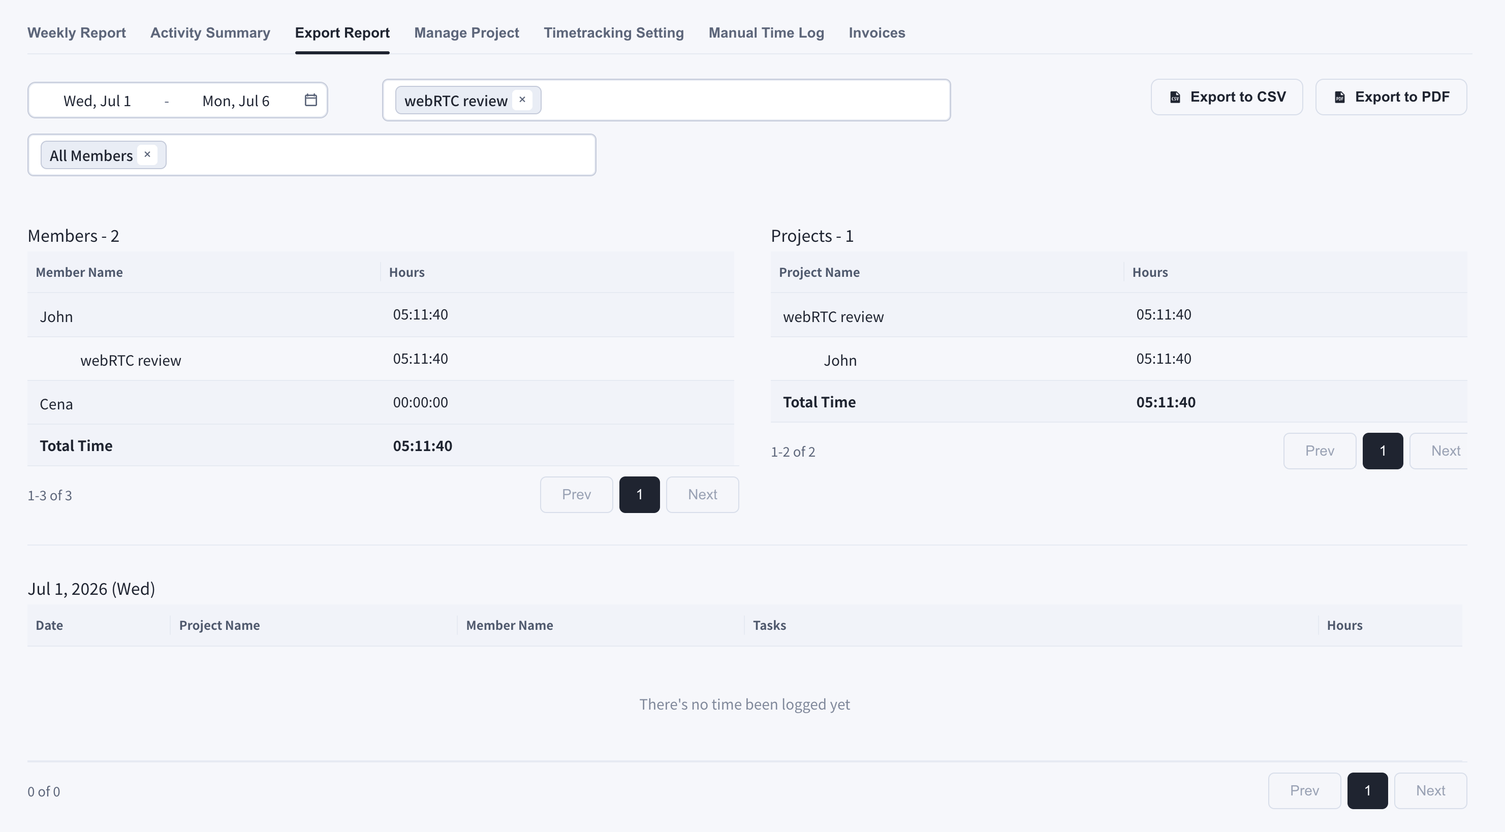Image resolution: width=1505 pixels, height=832 pixels.
Task: Click Prev in the Members table pagination
Action: point(577,495)
